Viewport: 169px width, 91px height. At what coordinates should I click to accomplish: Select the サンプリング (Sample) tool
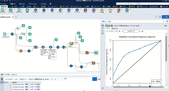point(36,11)
